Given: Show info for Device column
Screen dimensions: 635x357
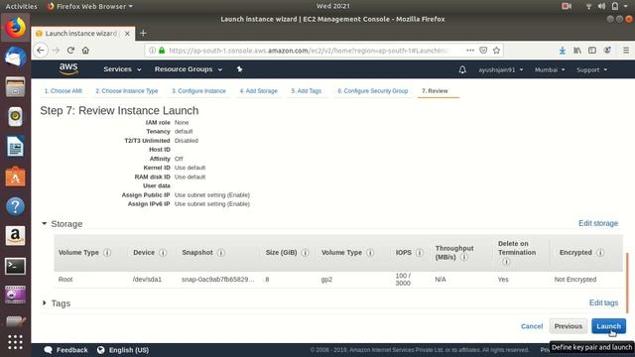Looking at the screenshot, I should [x=163, y=253].
